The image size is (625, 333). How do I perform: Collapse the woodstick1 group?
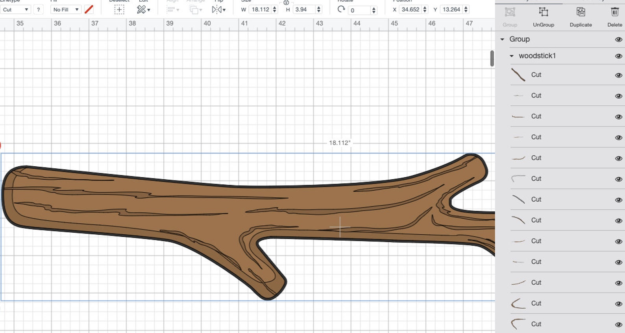pyautogui.click(x=512, y=56)
